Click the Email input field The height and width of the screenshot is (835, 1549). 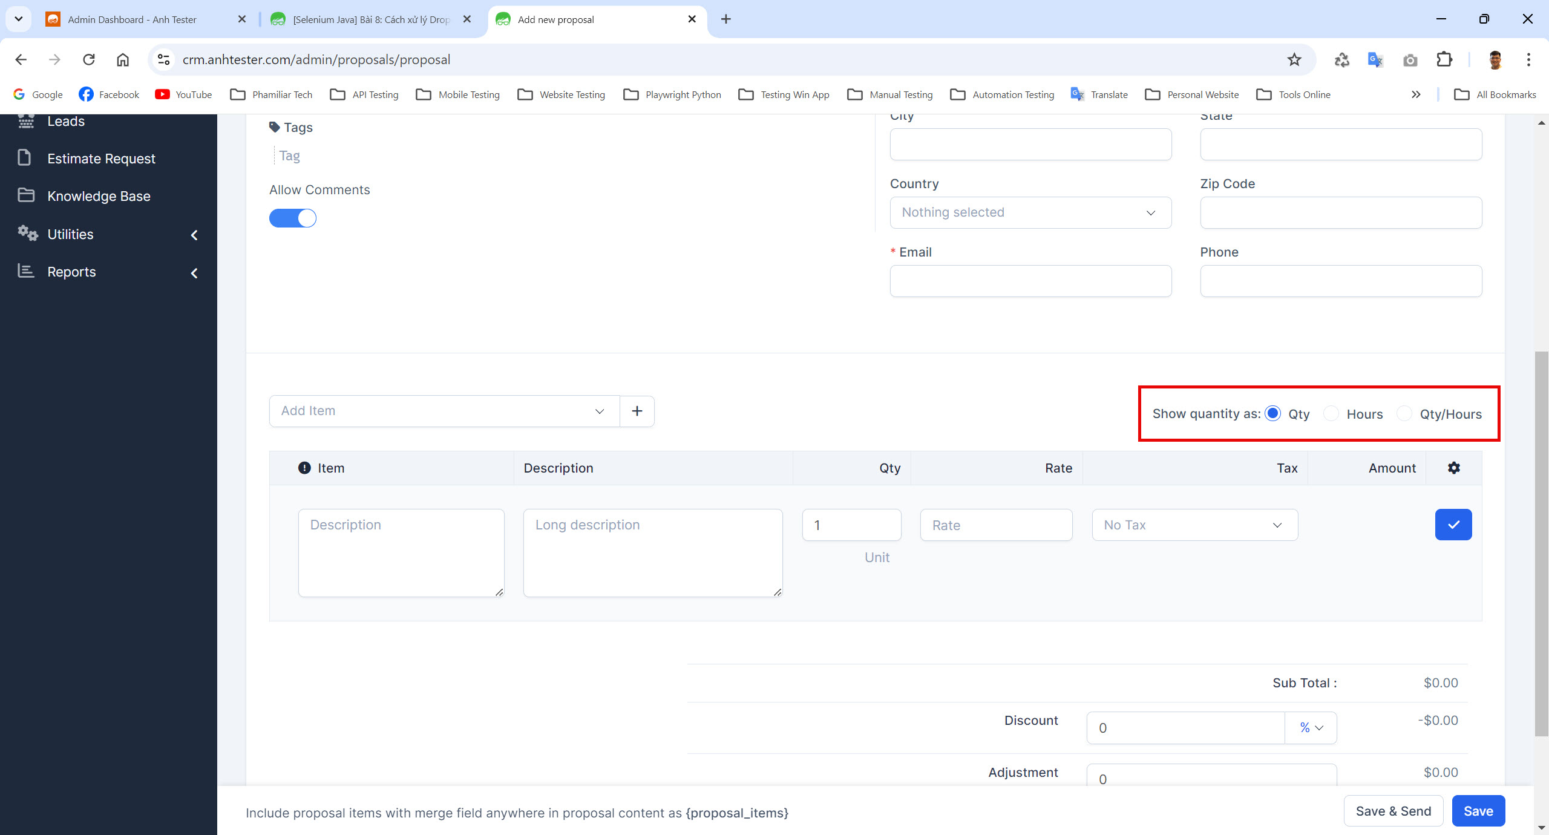tap(1030, 281)
